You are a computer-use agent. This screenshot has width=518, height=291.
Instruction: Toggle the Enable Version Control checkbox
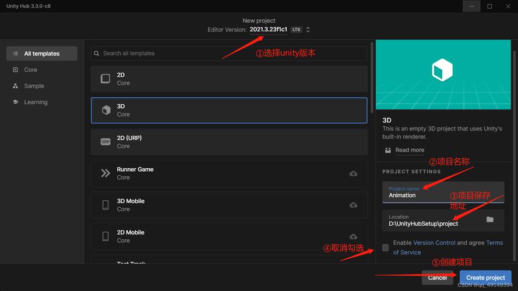(x=385, y=247)
